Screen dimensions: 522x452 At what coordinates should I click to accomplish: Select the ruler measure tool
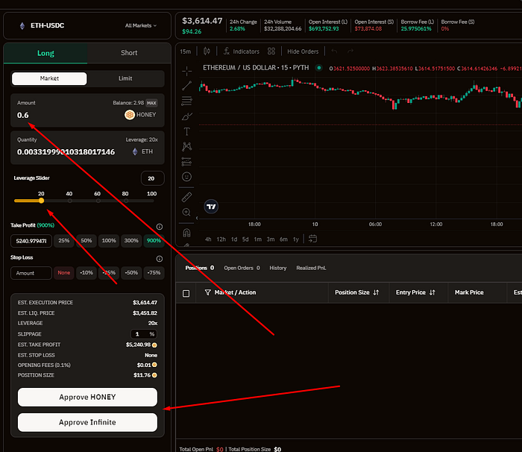pyautogui.click(x=186, y=197)
